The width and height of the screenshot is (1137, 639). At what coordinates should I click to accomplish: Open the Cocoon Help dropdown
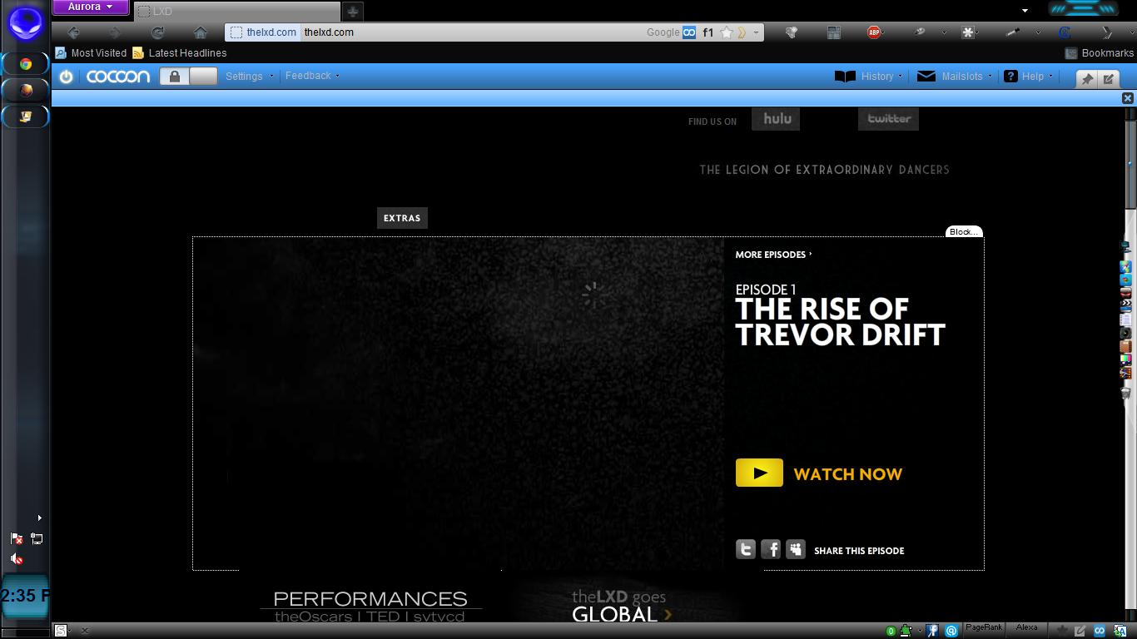1028,76
